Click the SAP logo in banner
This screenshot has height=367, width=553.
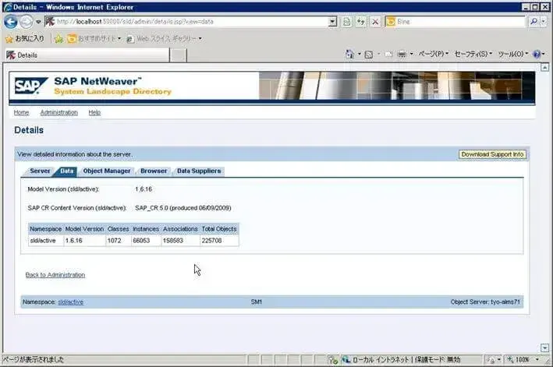[x=31, y=86]
